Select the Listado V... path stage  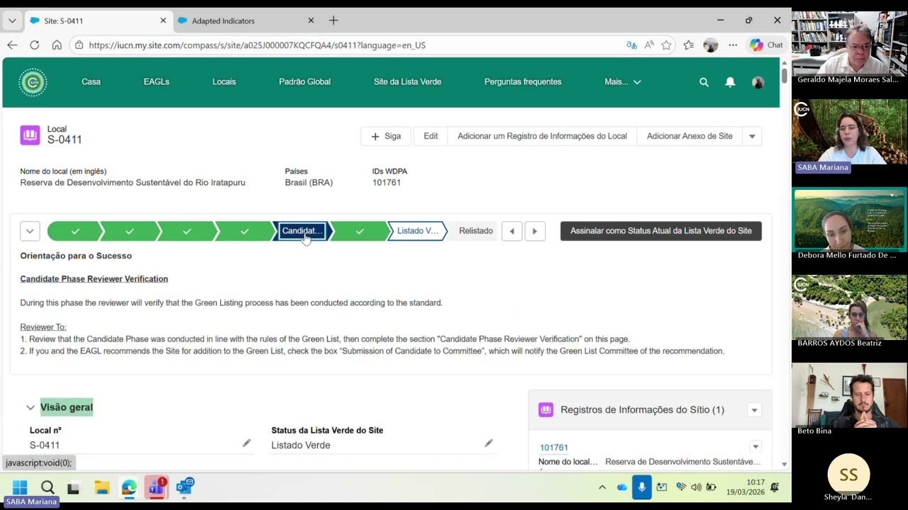point(417,231)
